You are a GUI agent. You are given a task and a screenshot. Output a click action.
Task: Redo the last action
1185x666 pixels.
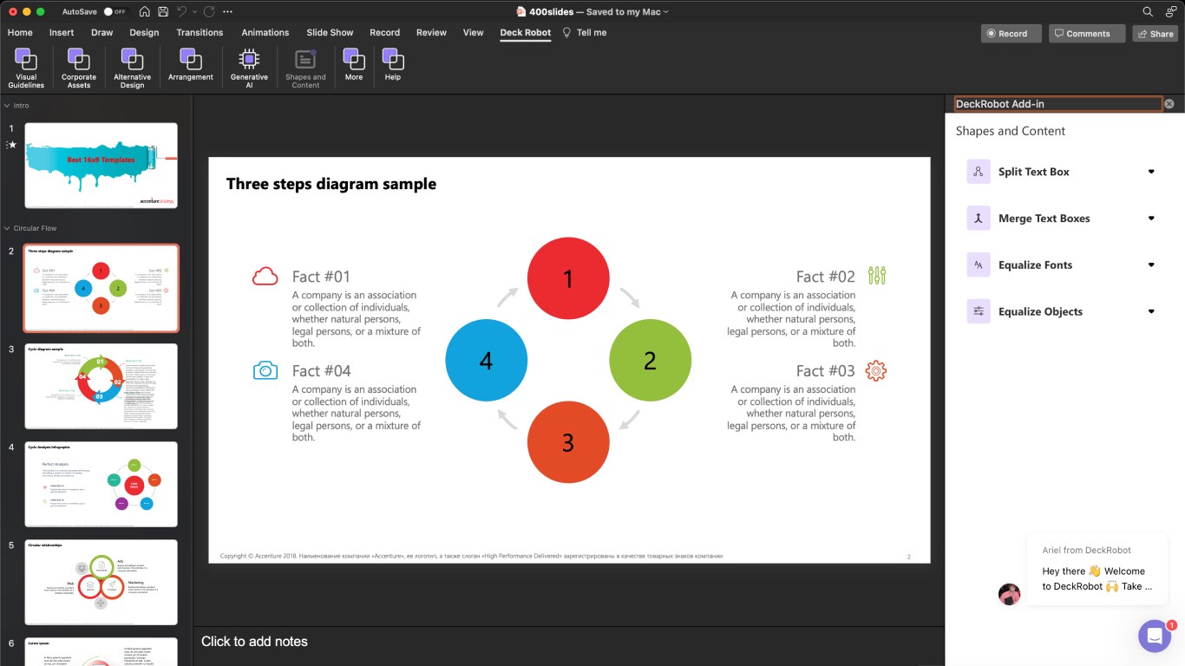coord(209,11)
